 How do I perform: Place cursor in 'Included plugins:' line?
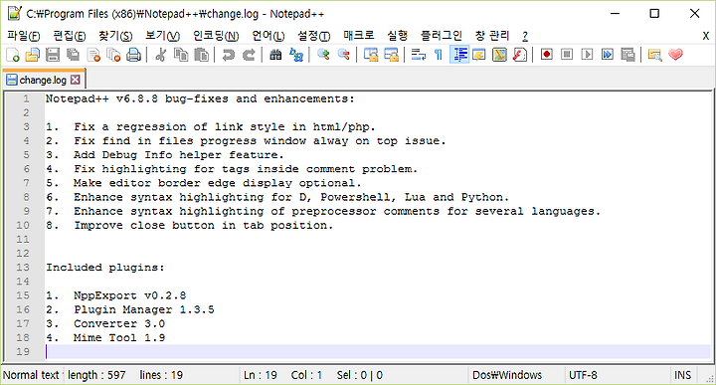point(105,268)
